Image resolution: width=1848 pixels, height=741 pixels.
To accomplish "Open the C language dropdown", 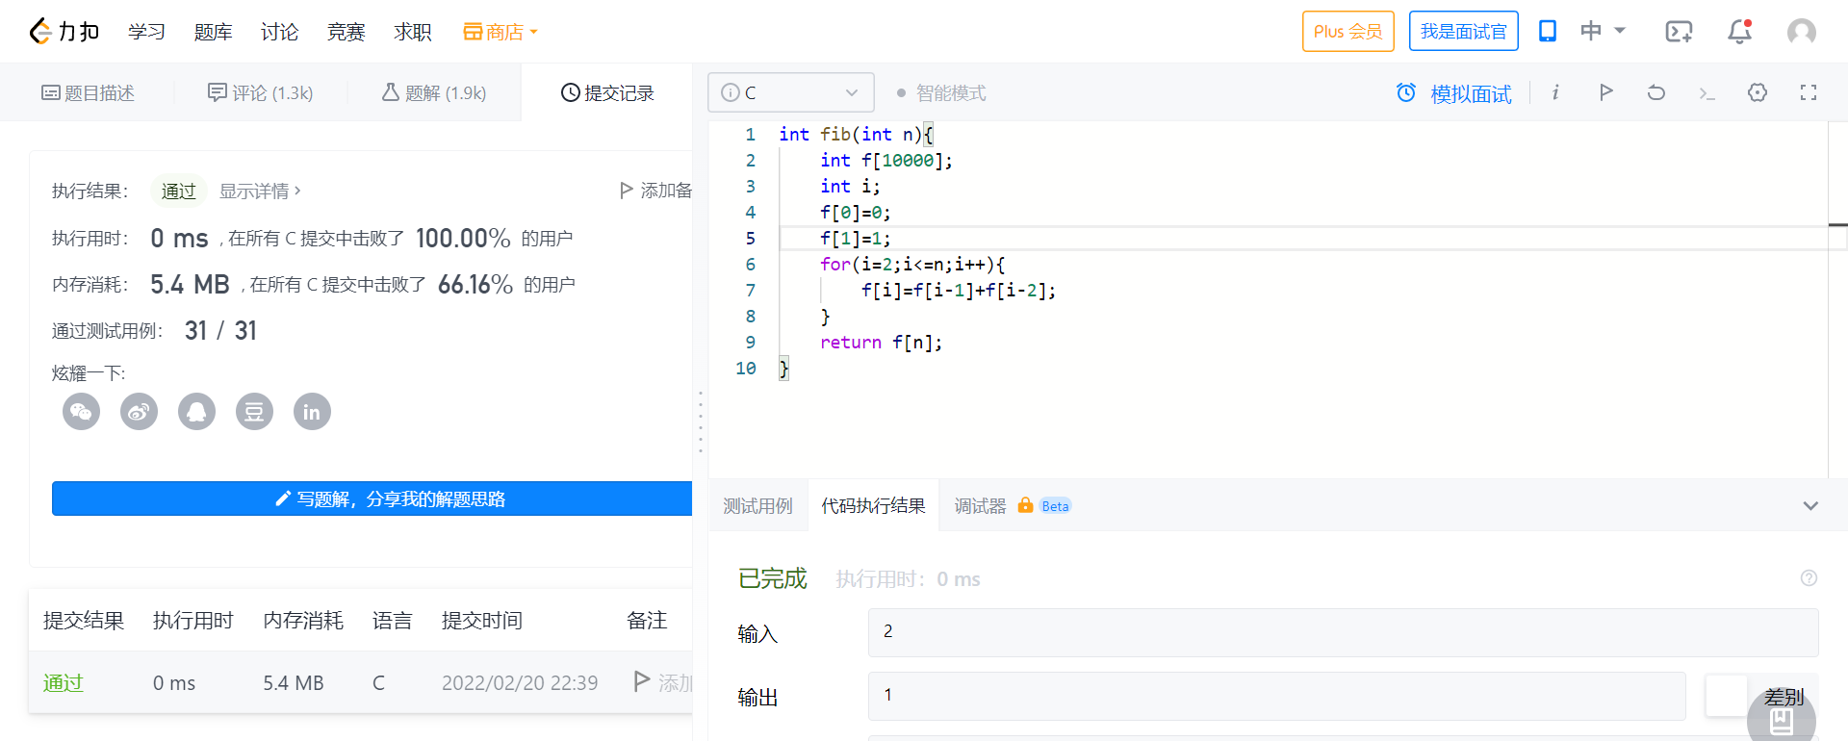I will point(790,92).
